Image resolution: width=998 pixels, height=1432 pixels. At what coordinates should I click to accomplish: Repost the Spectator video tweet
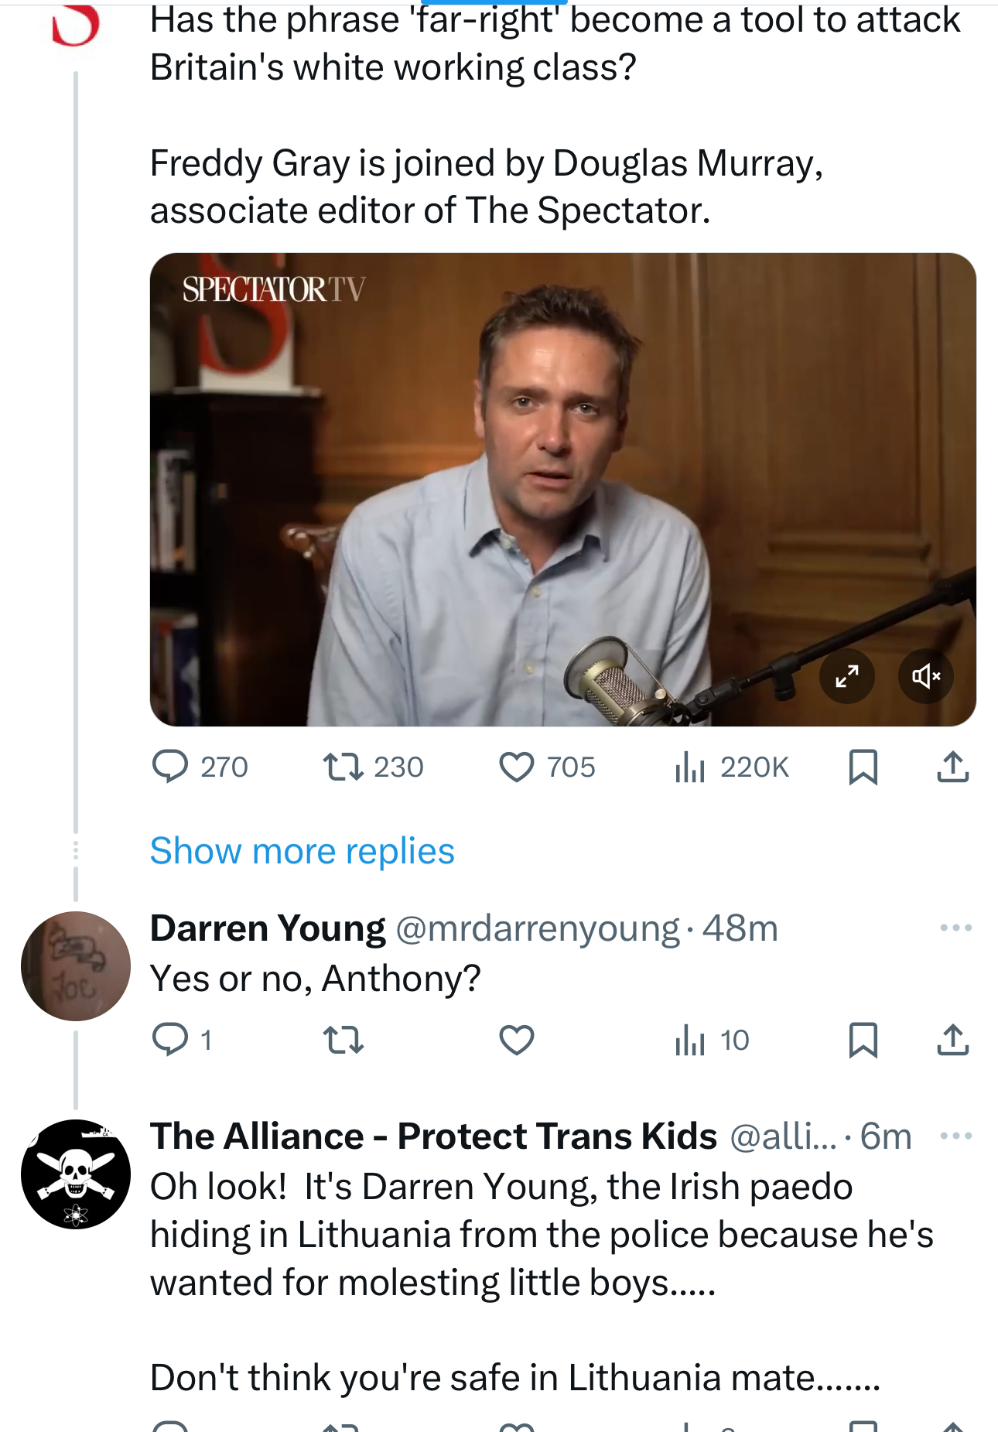(343, 767)
